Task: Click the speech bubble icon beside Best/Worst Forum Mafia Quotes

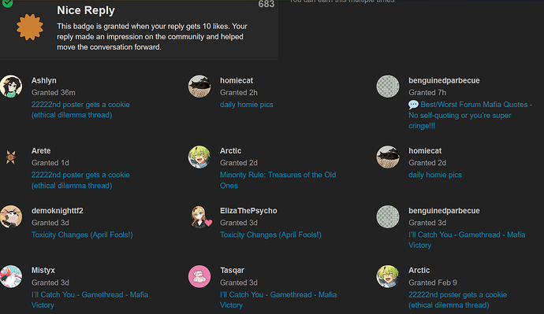Action: 413,105
